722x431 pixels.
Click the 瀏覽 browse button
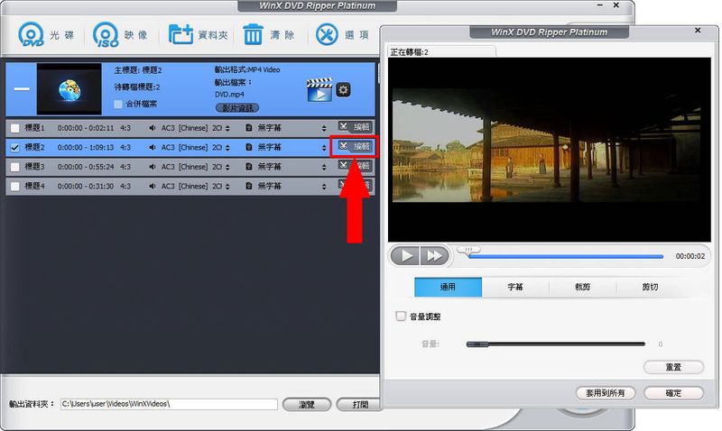pyautogui.click(x=307, y=404)
